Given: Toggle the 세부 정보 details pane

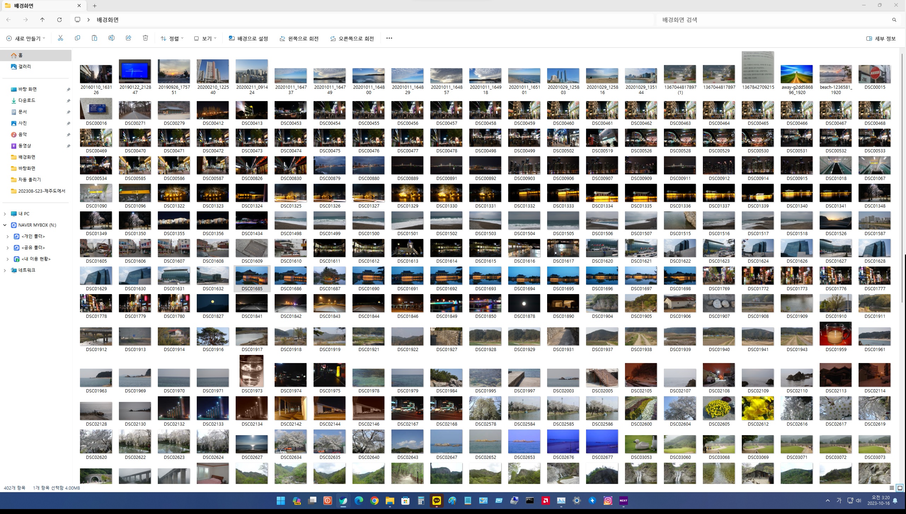Looking at the screenshot, I should [x=881, y=39].
